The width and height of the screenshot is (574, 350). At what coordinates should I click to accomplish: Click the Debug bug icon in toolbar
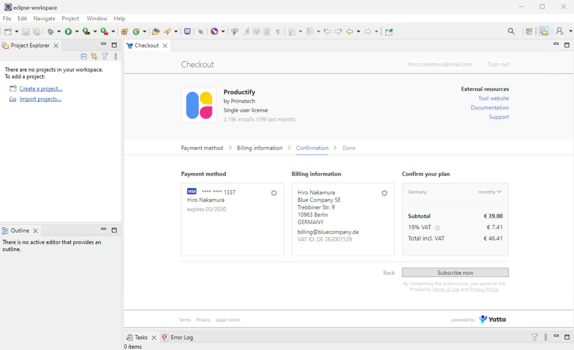coord(50,32)
